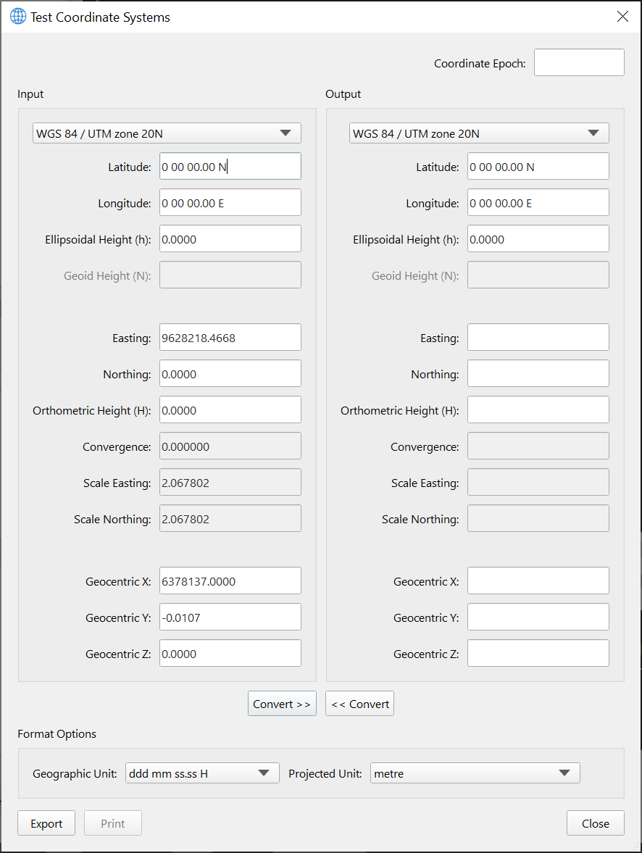
Task: Click the Export button
Action: pyautogui.click(x=46, y=823)
